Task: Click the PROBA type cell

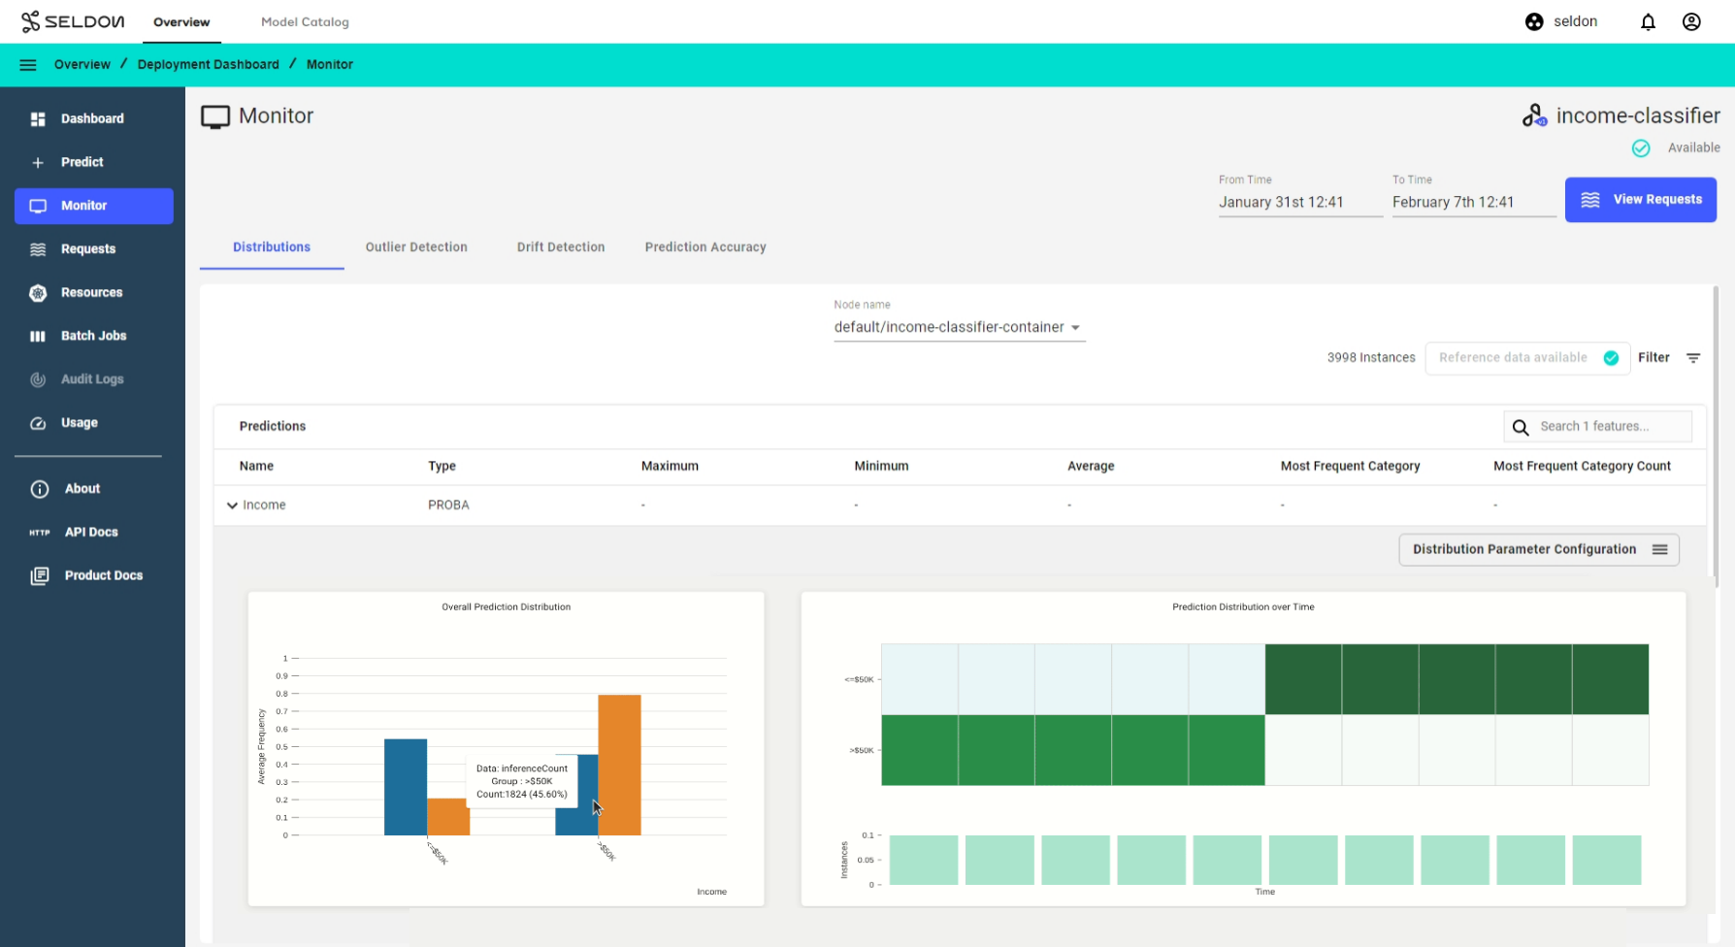Action: pos(448,506)
